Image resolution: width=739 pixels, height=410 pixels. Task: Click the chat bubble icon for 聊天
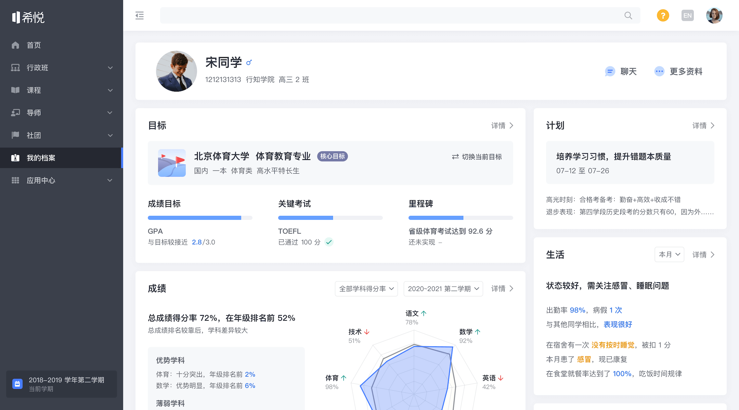coord(610,71)
